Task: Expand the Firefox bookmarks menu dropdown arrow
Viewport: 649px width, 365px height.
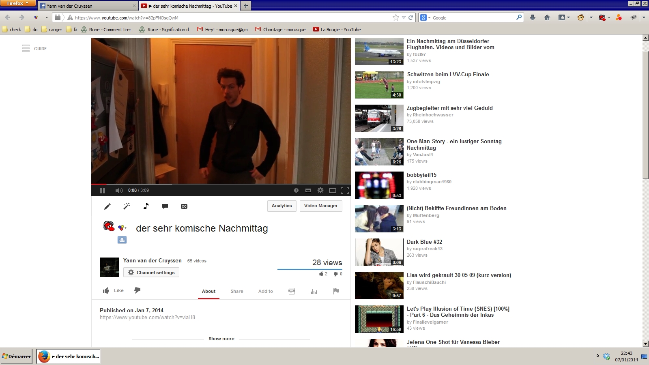Action: click(568, 17)
